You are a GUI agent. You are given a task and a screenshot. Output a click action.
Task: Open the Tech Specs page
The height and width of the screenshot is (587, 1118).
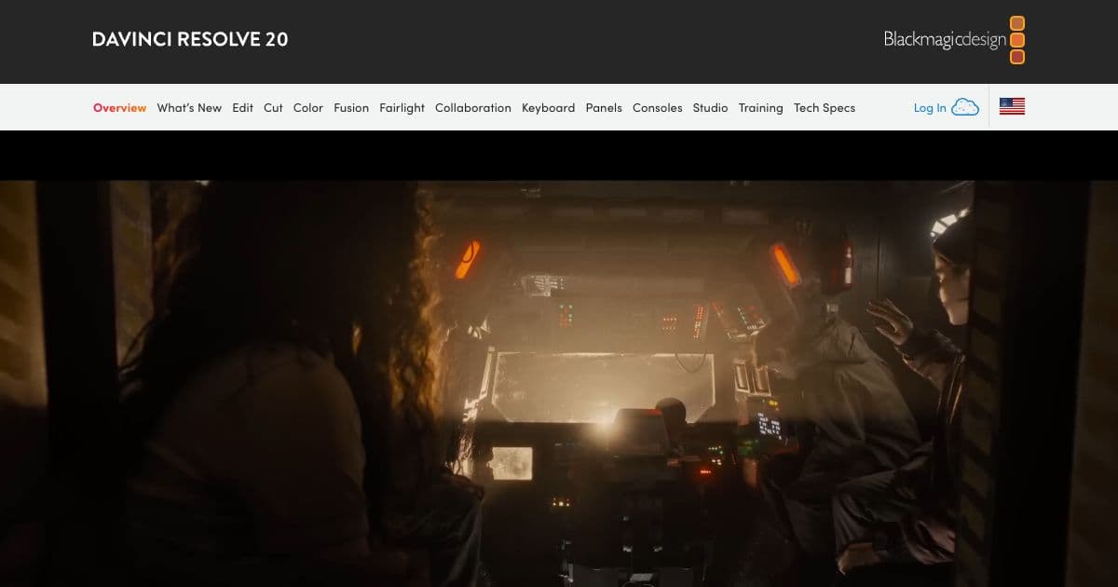824,107
